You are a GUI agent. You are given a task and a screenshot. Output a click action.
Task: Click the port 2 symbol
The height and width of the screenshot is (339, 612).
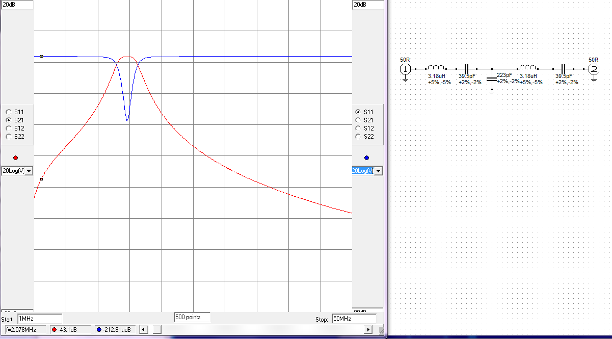[593, 68]
